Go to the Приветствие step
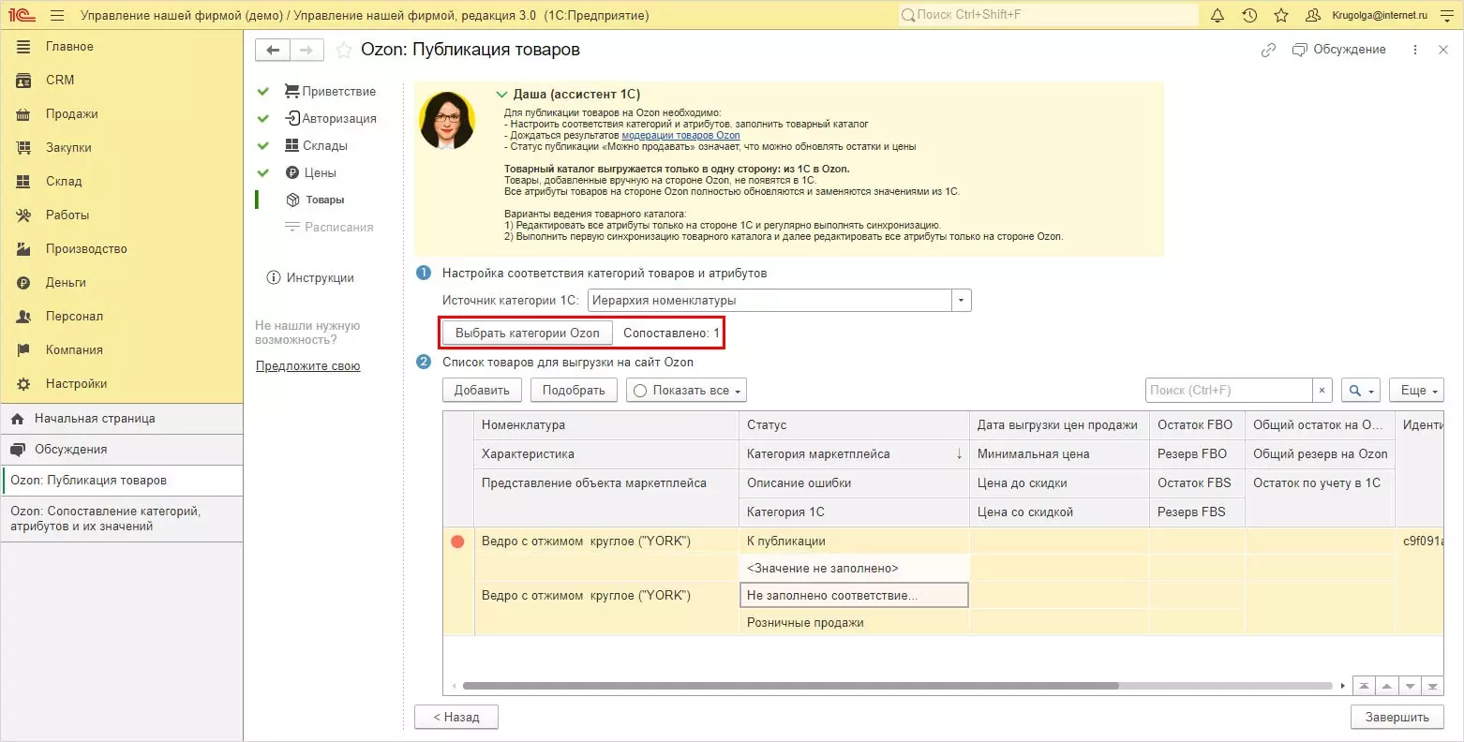Image resolution: width=1464 pixels, height=742 pixels. pos(330,92)
